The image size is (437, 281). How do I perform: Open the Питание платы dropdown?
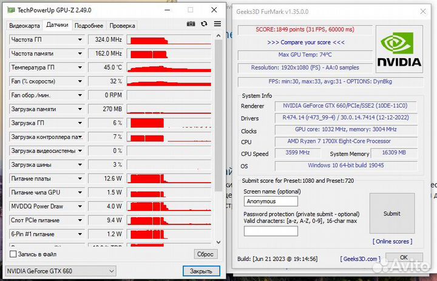[80, 178]
